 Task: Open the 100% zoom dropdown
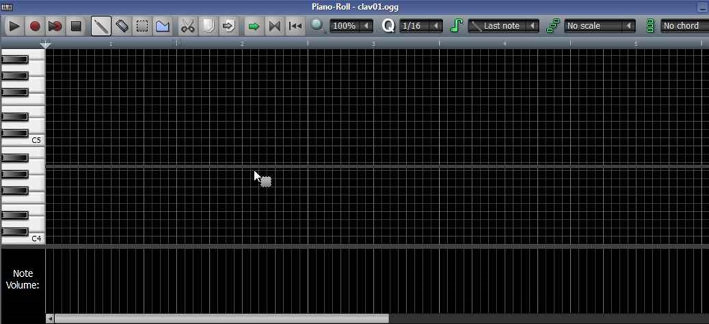tap(351, 26)
